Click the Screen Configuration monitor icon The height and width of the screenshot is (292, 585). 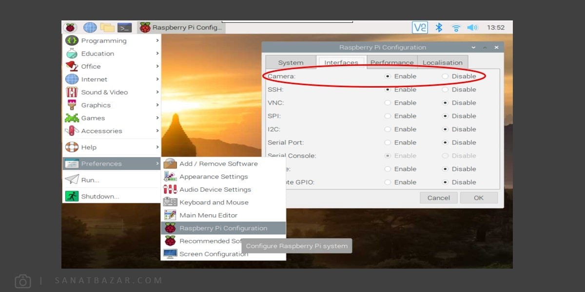click(170, 254)
